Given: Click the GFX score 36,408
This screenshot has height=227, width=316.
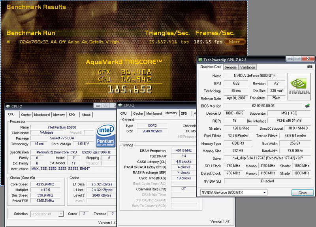Looking at the screenshot, I should pos(136,72).
